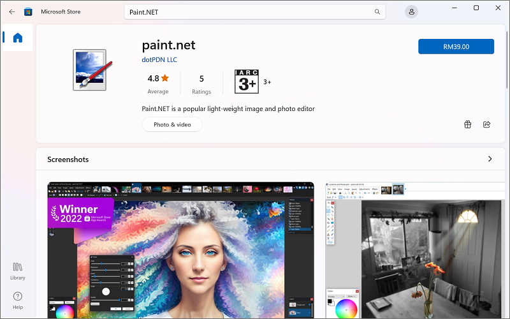510x319 pixels.
Task: Click the paint.net app logo
Action: tap(92, 70)
